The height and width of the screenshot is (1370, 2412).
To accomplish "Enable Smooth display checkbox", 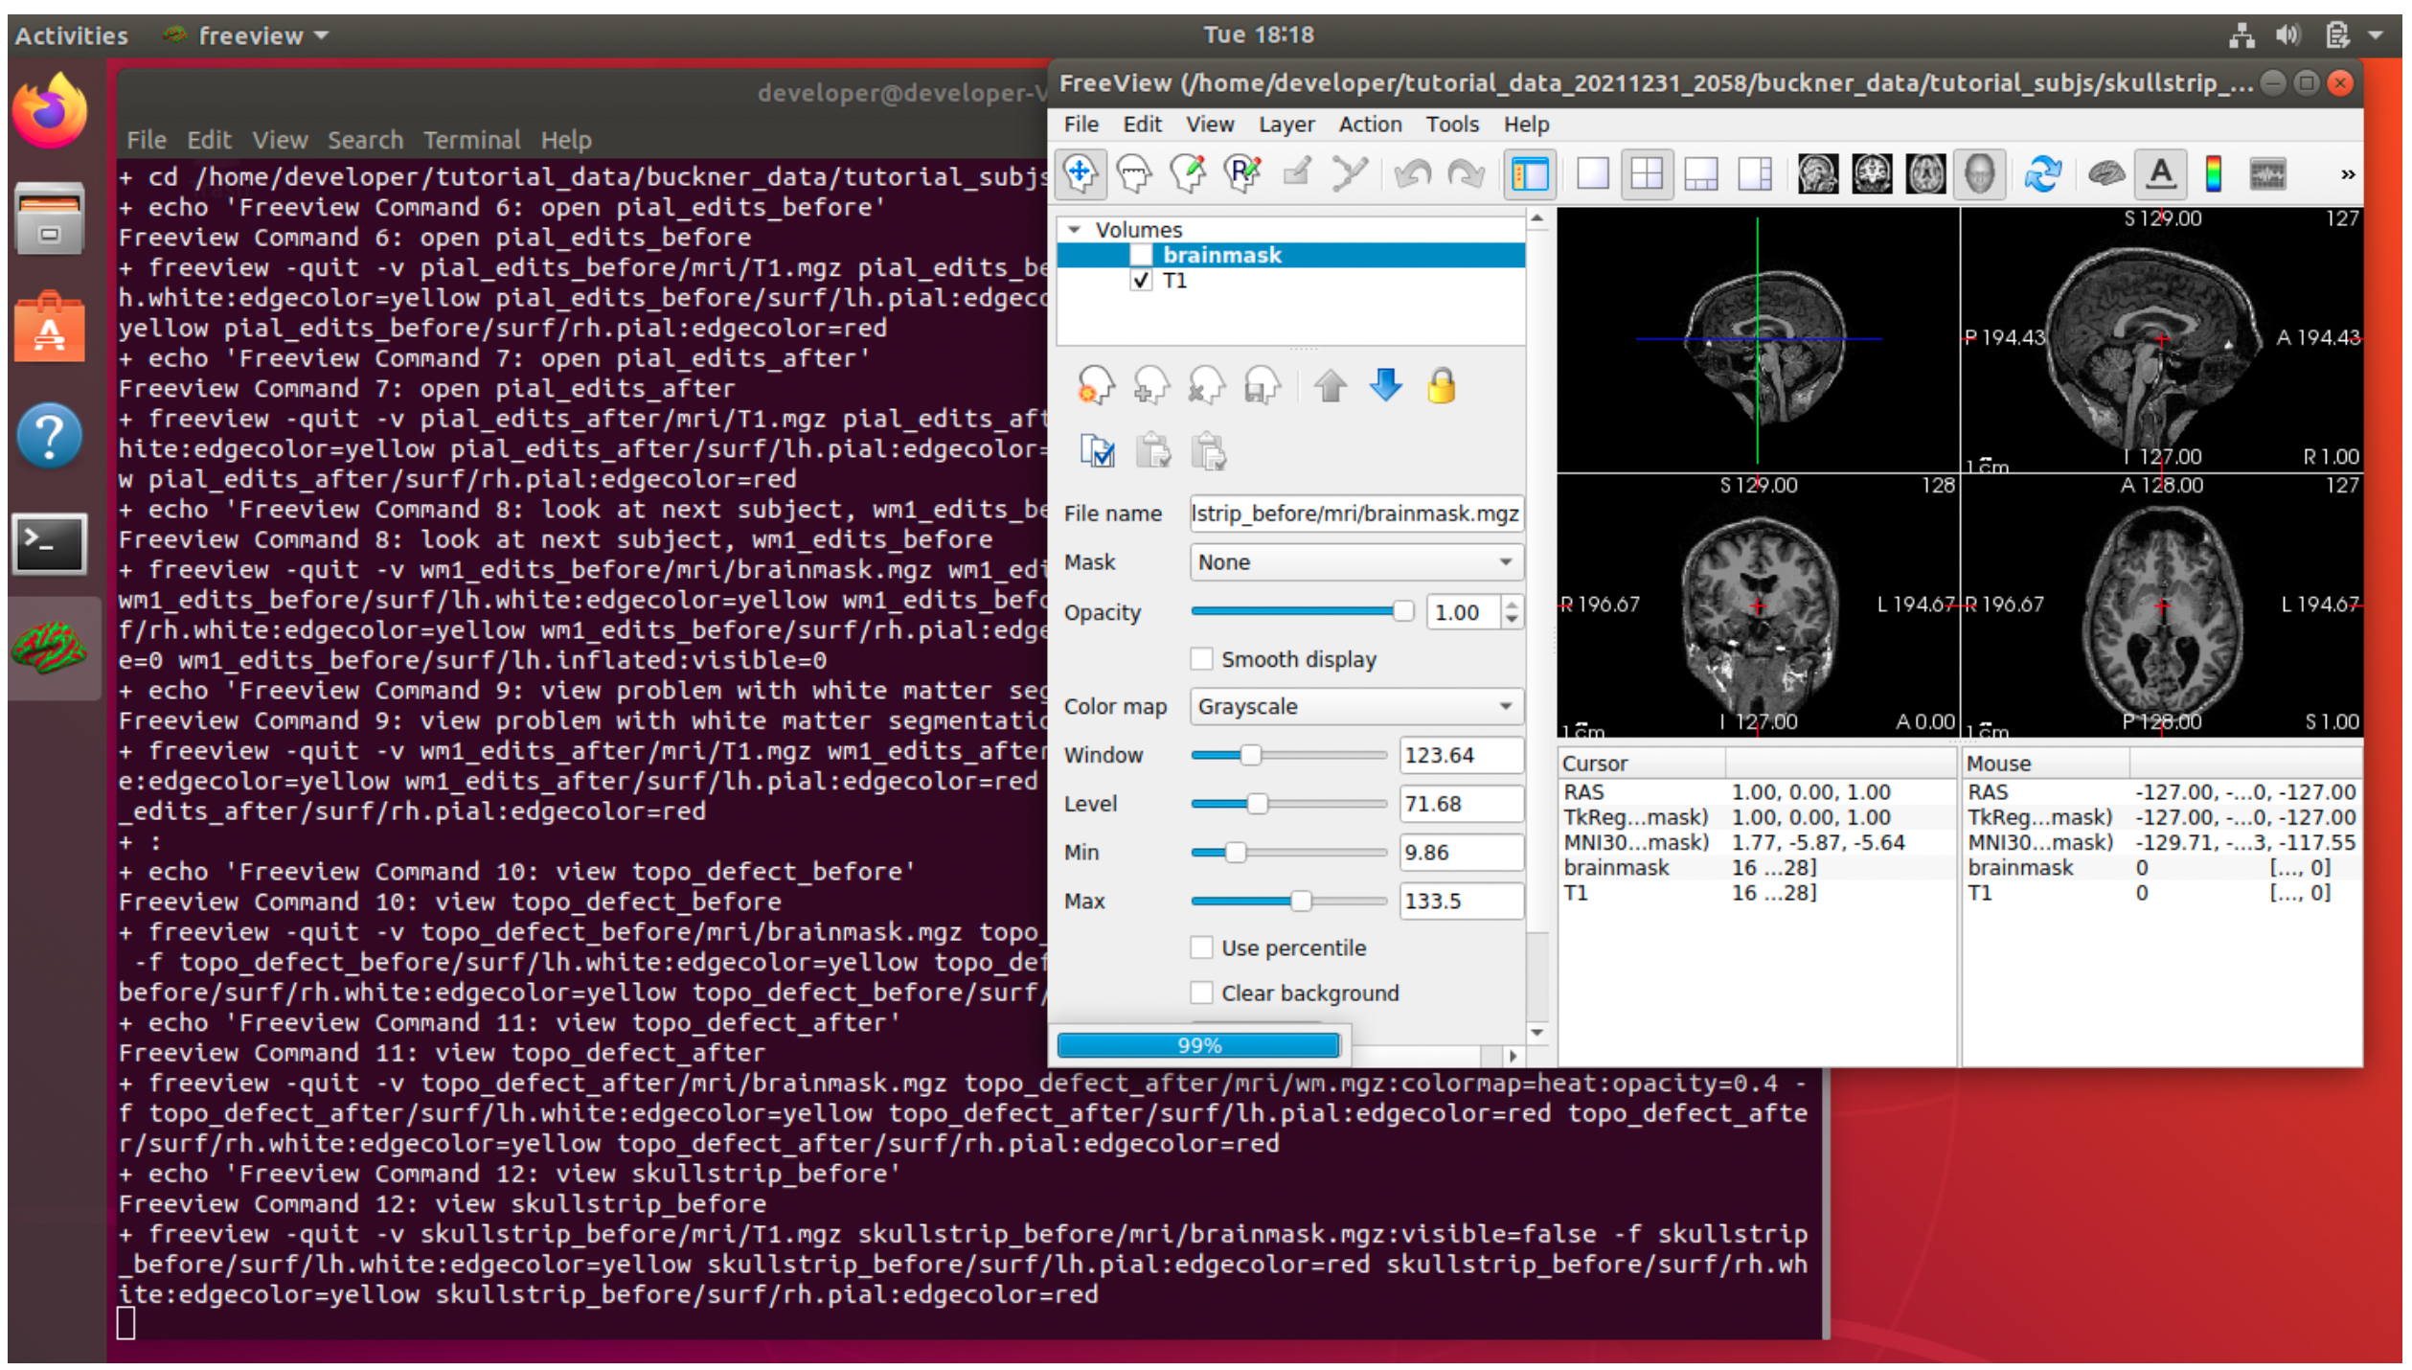I will 1201,659.
